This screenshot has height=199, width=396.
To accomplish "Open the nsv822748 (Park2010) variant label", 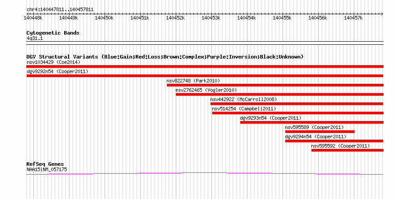I will tap(193, 81).
